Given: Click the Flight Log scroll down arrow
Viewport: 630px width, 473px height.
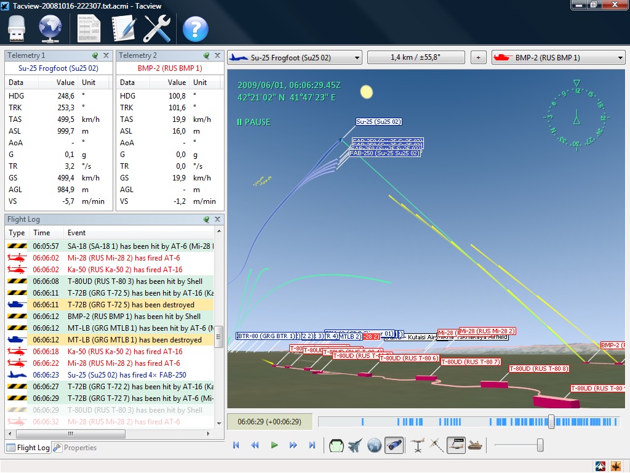Looking at the screenshot, I should click(x=219, y=423).
